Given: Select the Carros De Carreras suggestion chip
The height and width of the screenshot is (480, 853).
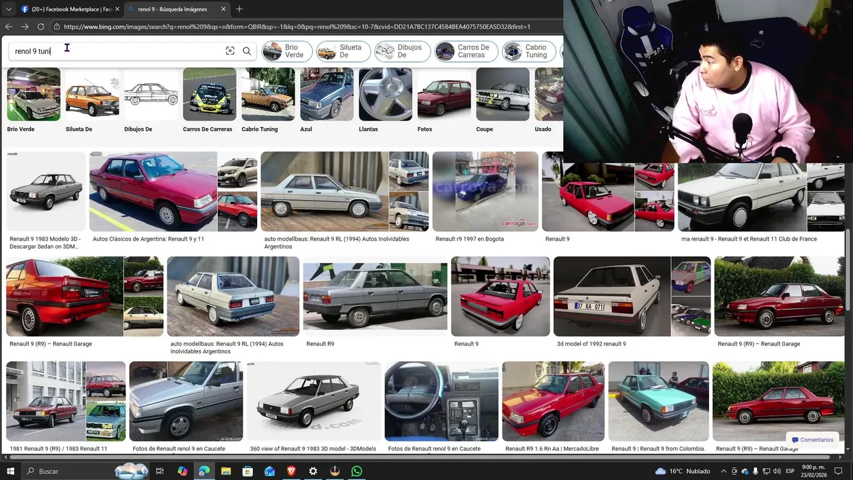Looking at the screenshot, I should 466,51.
